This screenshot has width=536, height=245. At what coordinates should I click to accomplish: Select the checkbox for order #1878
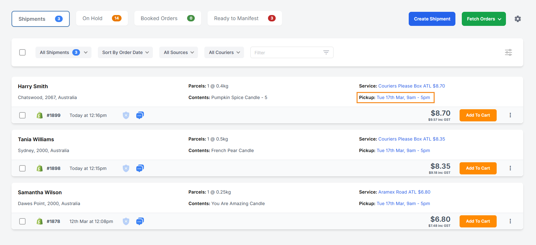click(22, 221)
